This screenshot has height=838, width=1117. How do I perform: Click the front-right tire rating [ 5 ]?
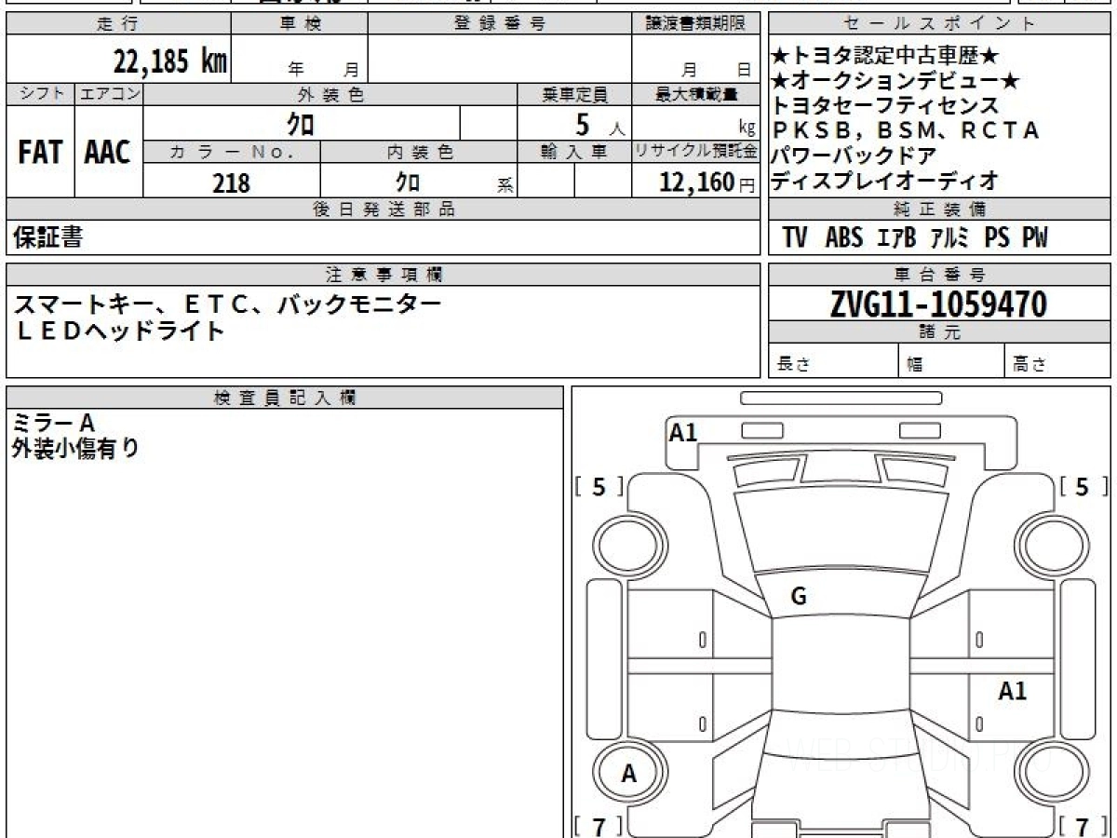pos(1083,487)
